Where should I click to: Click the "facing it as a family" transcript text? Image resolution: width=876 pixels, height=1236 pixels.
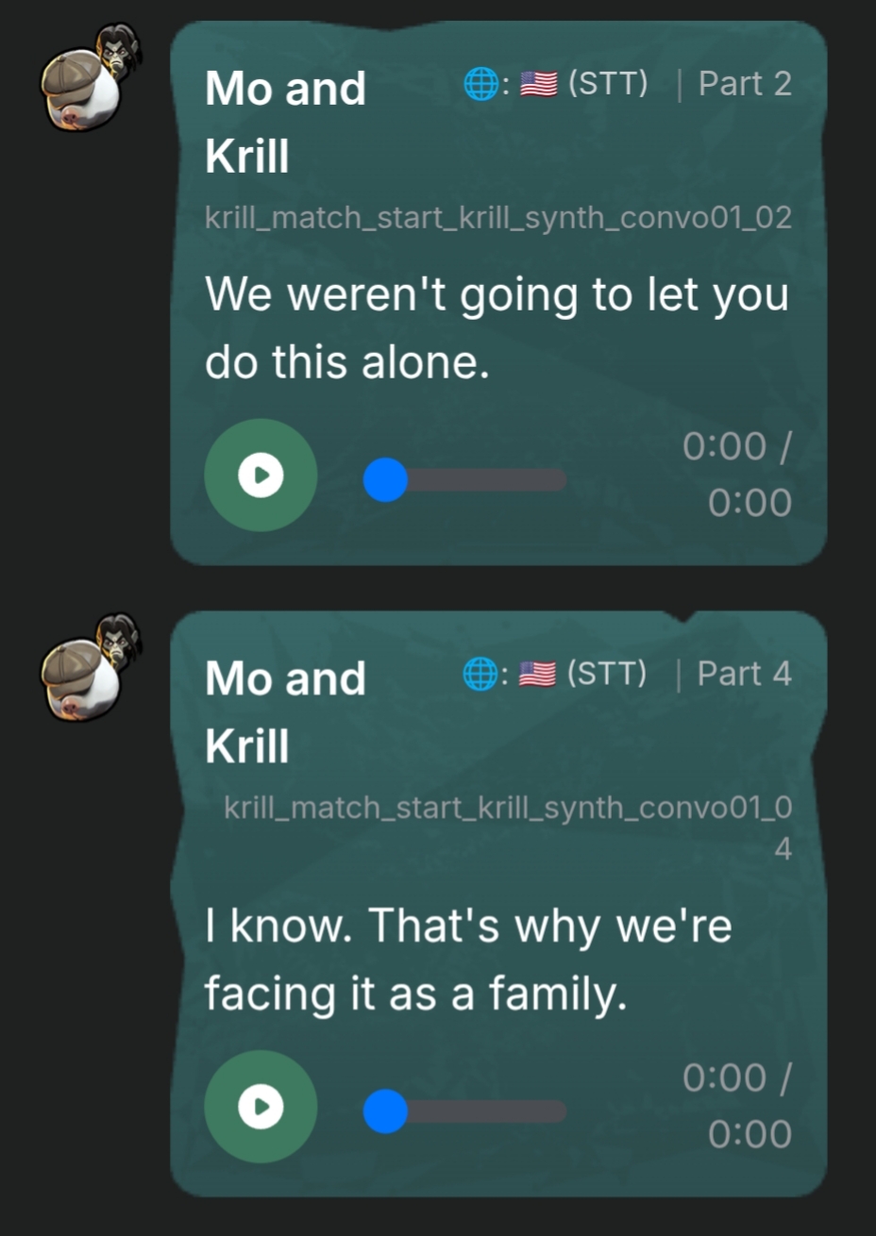pyautogui.click(x=415, y=994)
